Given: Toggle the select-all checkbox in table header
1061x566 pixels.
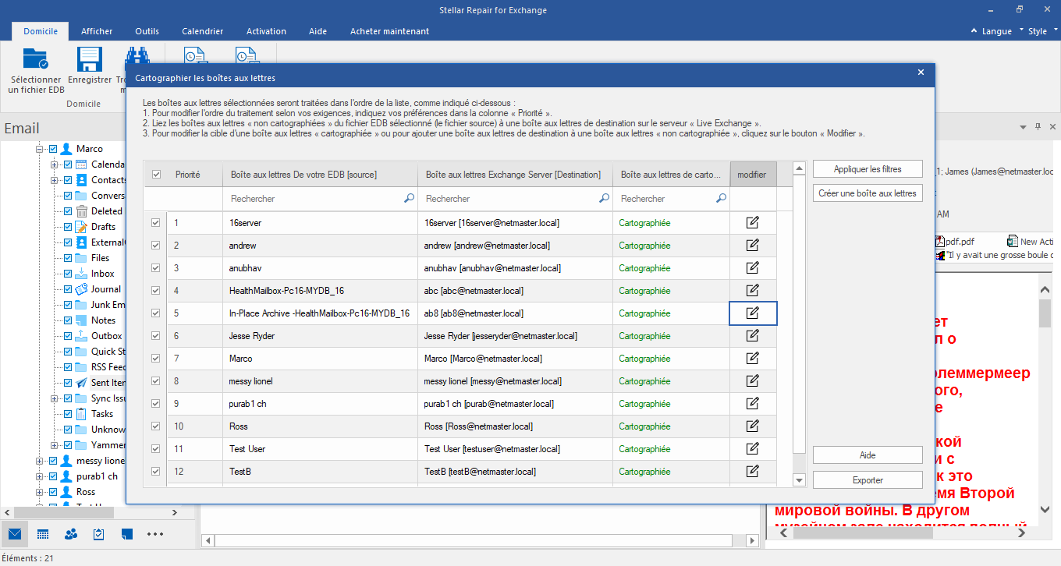Looking at the screenshot, I should [x=156, y=175].
